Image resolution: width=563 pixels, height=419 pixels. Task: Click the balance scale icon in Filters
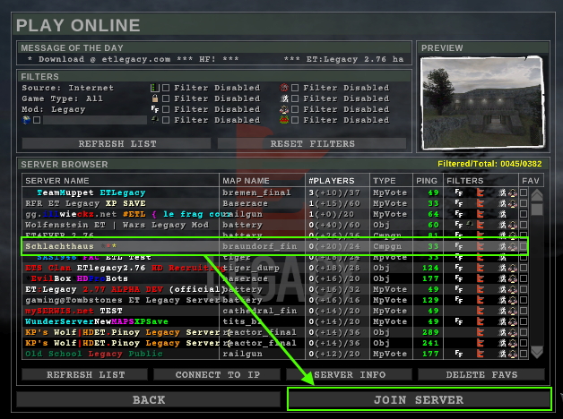point(284,109)
